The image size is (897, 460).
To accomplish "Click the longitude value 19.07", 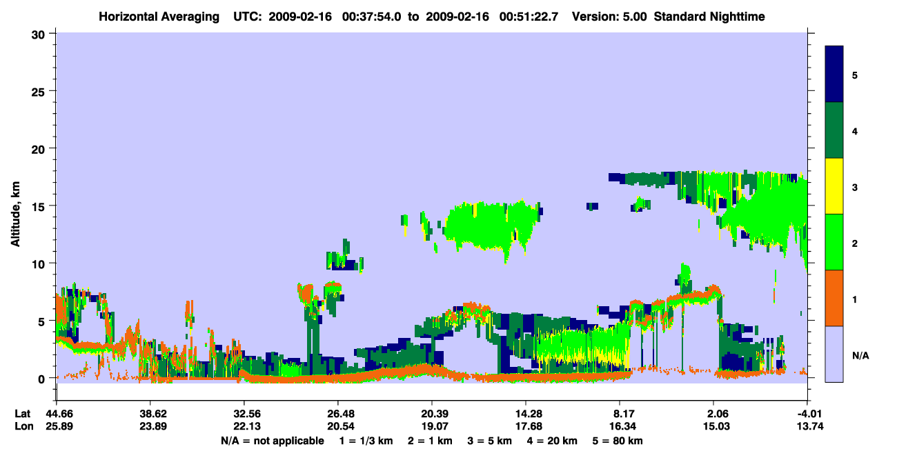I will pos(431,427).
